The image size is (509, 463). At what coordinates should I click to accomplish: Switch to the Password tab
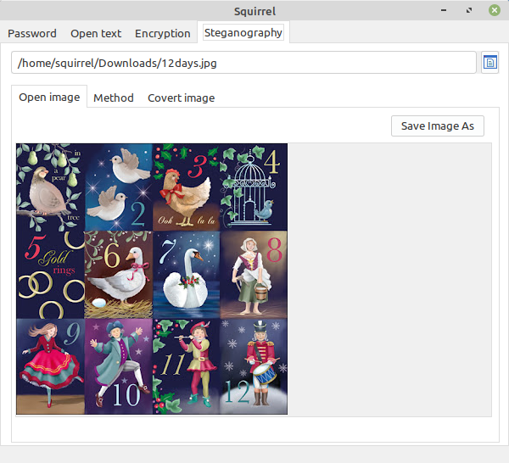[32, 33]
